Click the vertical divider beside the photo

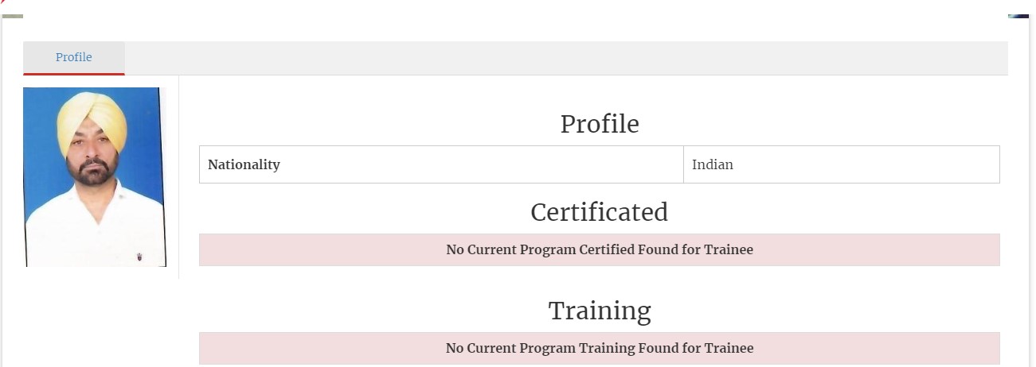[x=178, y=176]
